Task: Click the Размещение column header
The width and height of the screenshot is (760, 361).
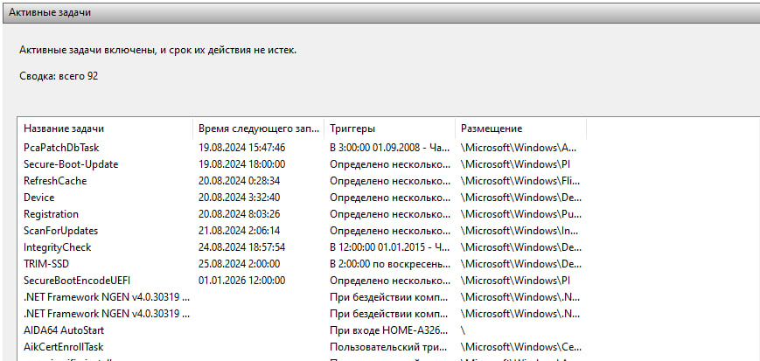Action: pos(492,128)
